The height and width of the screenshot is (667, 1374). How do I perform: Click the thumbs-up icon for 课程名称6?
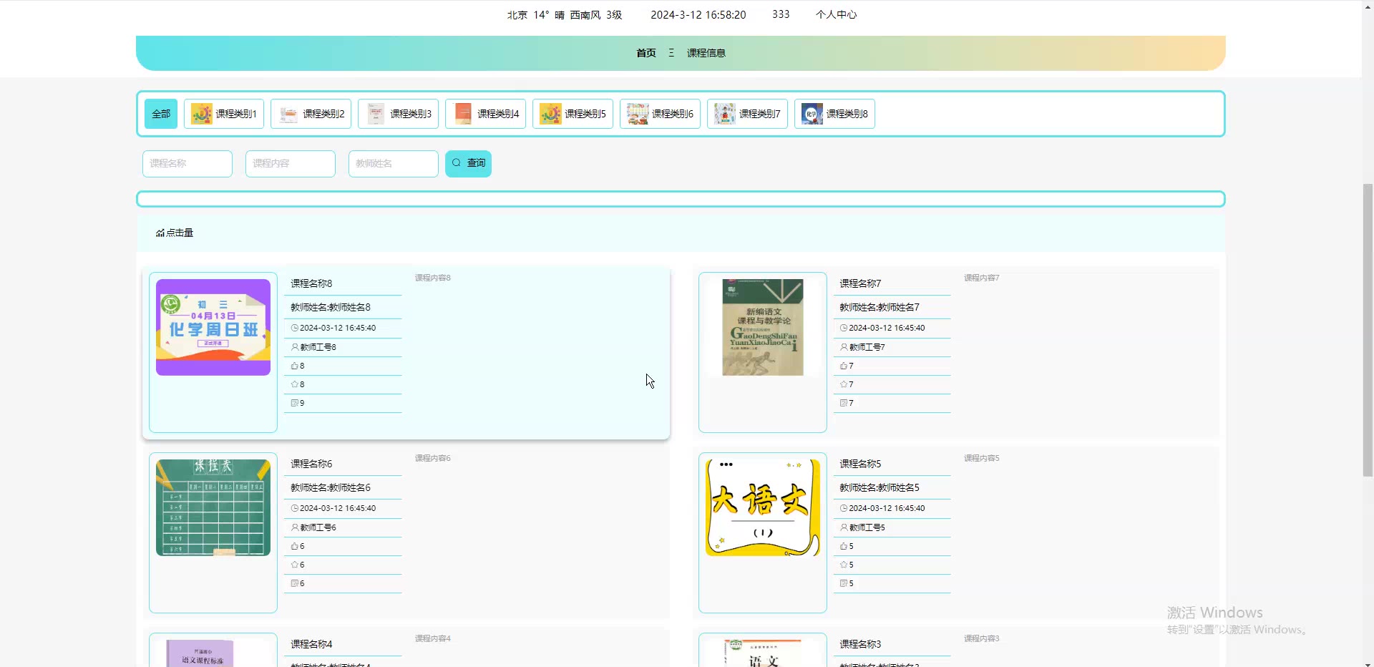pyautogui.click(x=295, y=546)
